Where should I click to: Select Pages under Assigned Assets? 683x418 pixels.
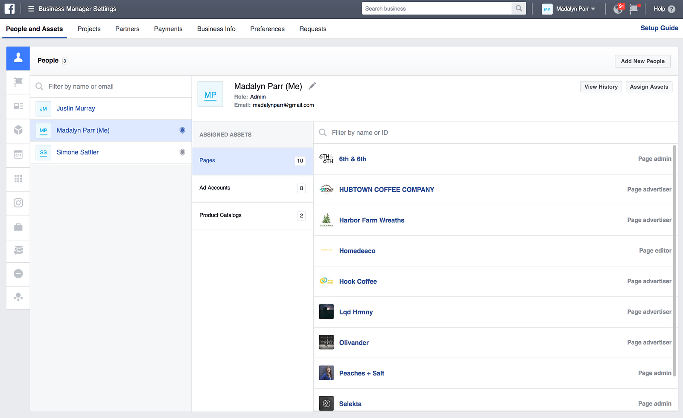coord(252,161)
